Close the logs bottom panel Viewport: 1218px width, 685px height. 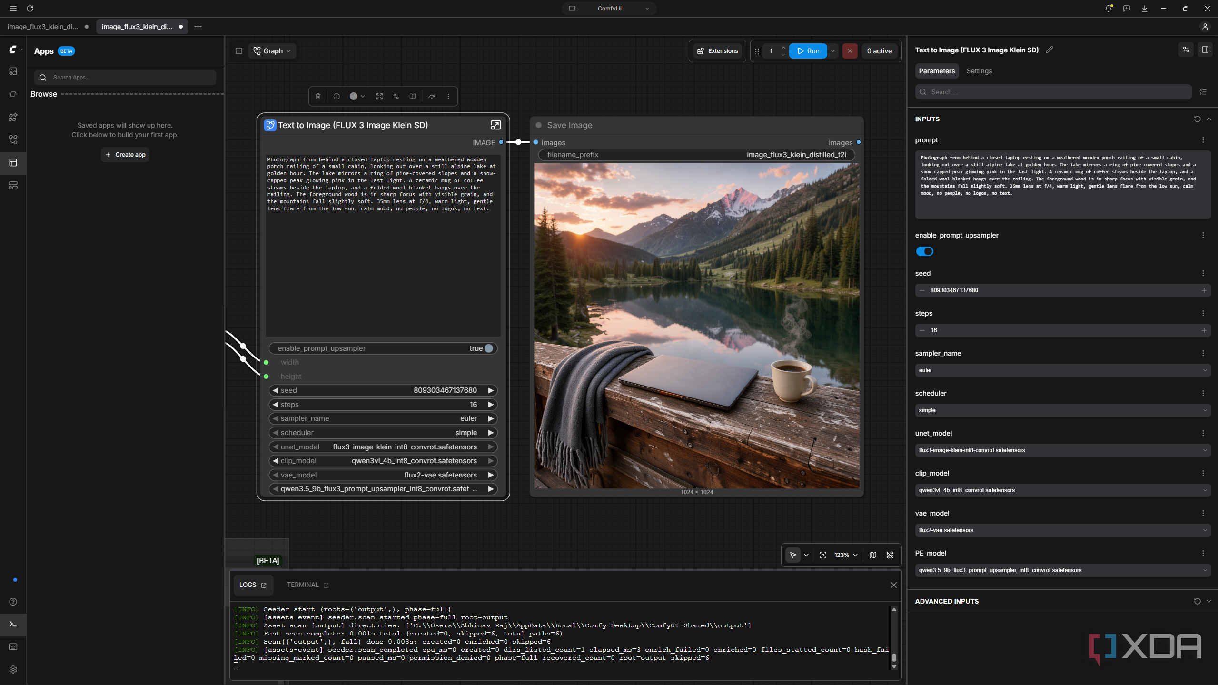tap(893, 585)
